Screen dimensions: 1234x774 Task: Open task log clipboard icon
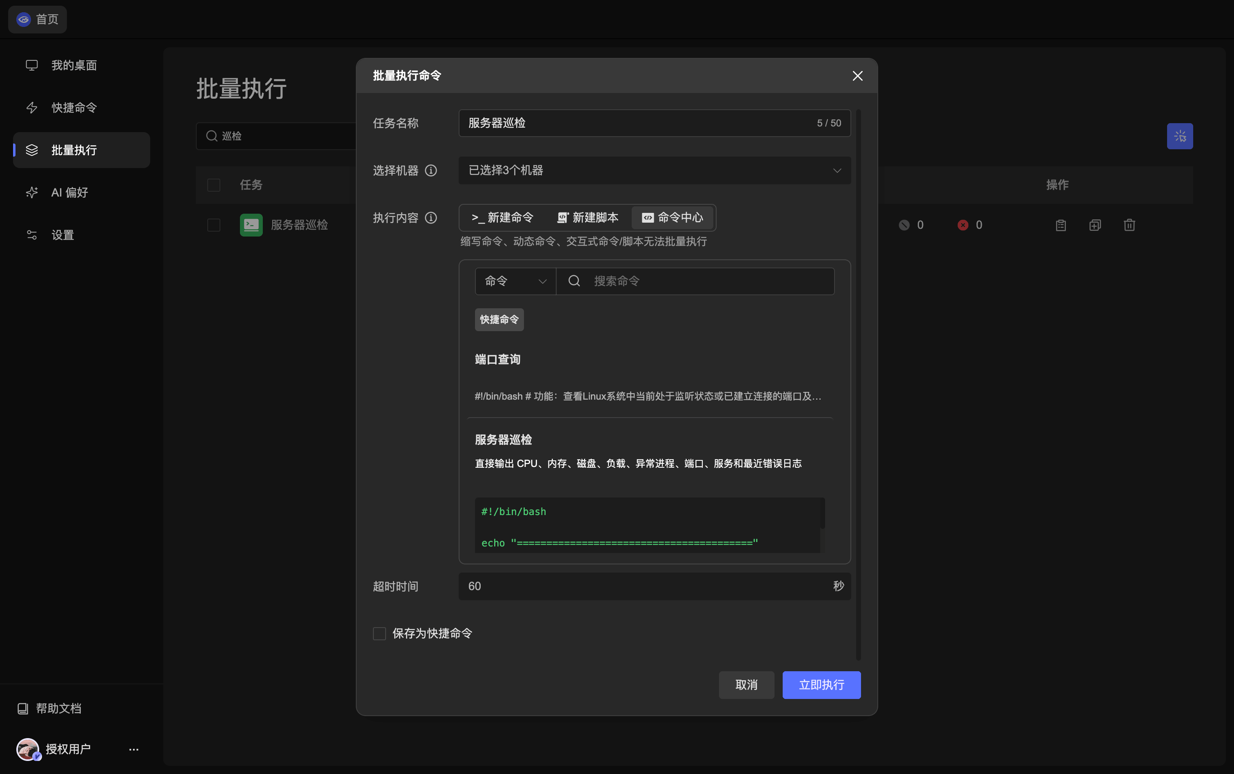point(1061,225)
